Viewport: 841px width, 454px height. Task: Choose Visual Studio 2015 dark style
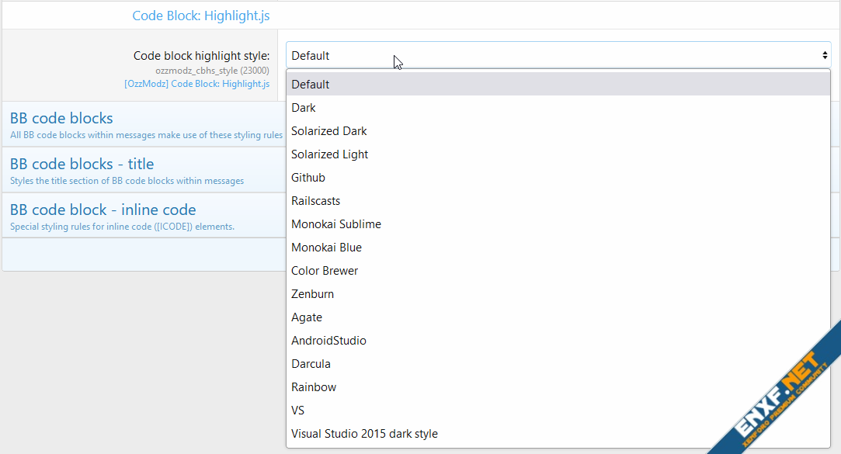364,434
